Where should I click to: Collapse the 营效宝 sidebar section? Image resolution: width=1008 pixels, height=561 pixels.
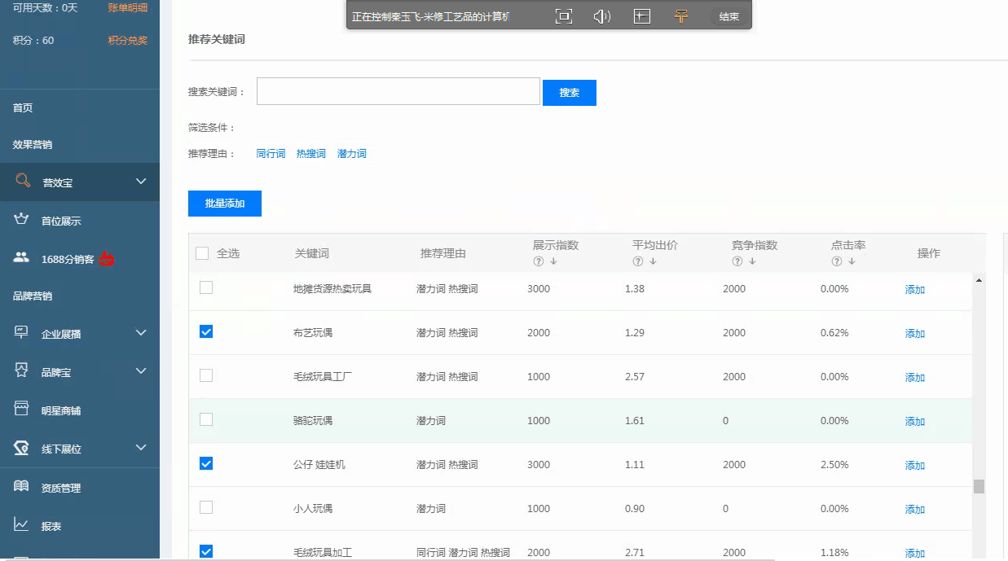[141, 182]
